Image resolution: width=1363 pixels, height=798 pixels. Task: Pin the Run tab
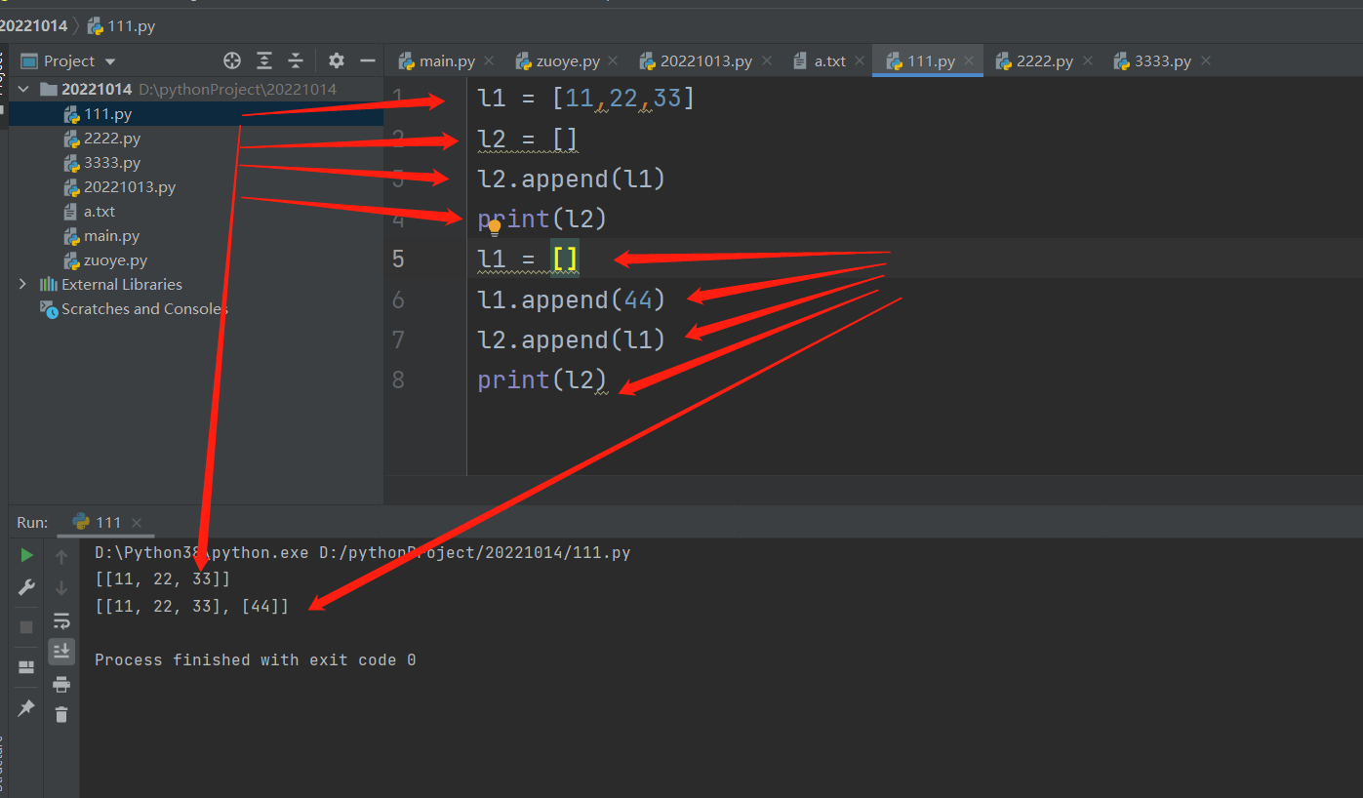[26, 708]
